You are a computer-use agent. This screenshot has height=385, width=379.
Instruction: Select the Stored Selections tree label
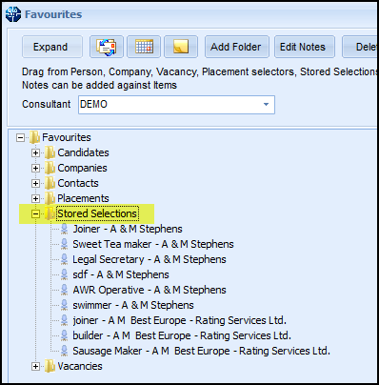(x=97, y=213)
